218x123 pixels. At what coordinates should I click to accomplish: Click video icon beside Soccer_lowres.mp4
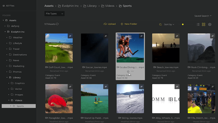point(84,67)
